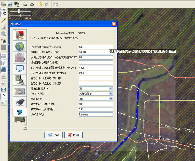Image resolution: width=195 pixels, height=161 pixels.
Task: Activate the Select tool in left toolbar
Action: click(4, 14)
